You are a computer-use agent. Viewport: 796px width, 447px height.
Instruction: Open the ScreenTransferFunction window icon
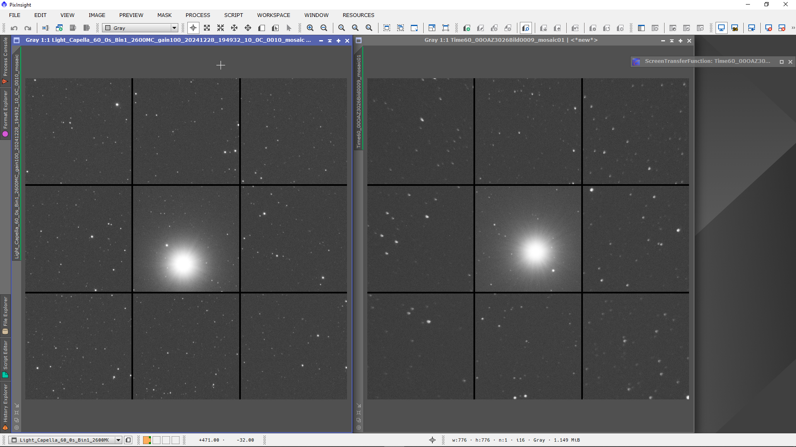tap(636, 62)
